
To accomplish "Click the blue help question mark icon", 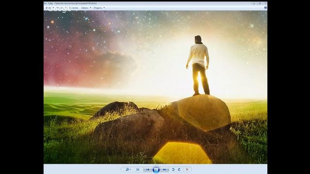I will (265, 8).
